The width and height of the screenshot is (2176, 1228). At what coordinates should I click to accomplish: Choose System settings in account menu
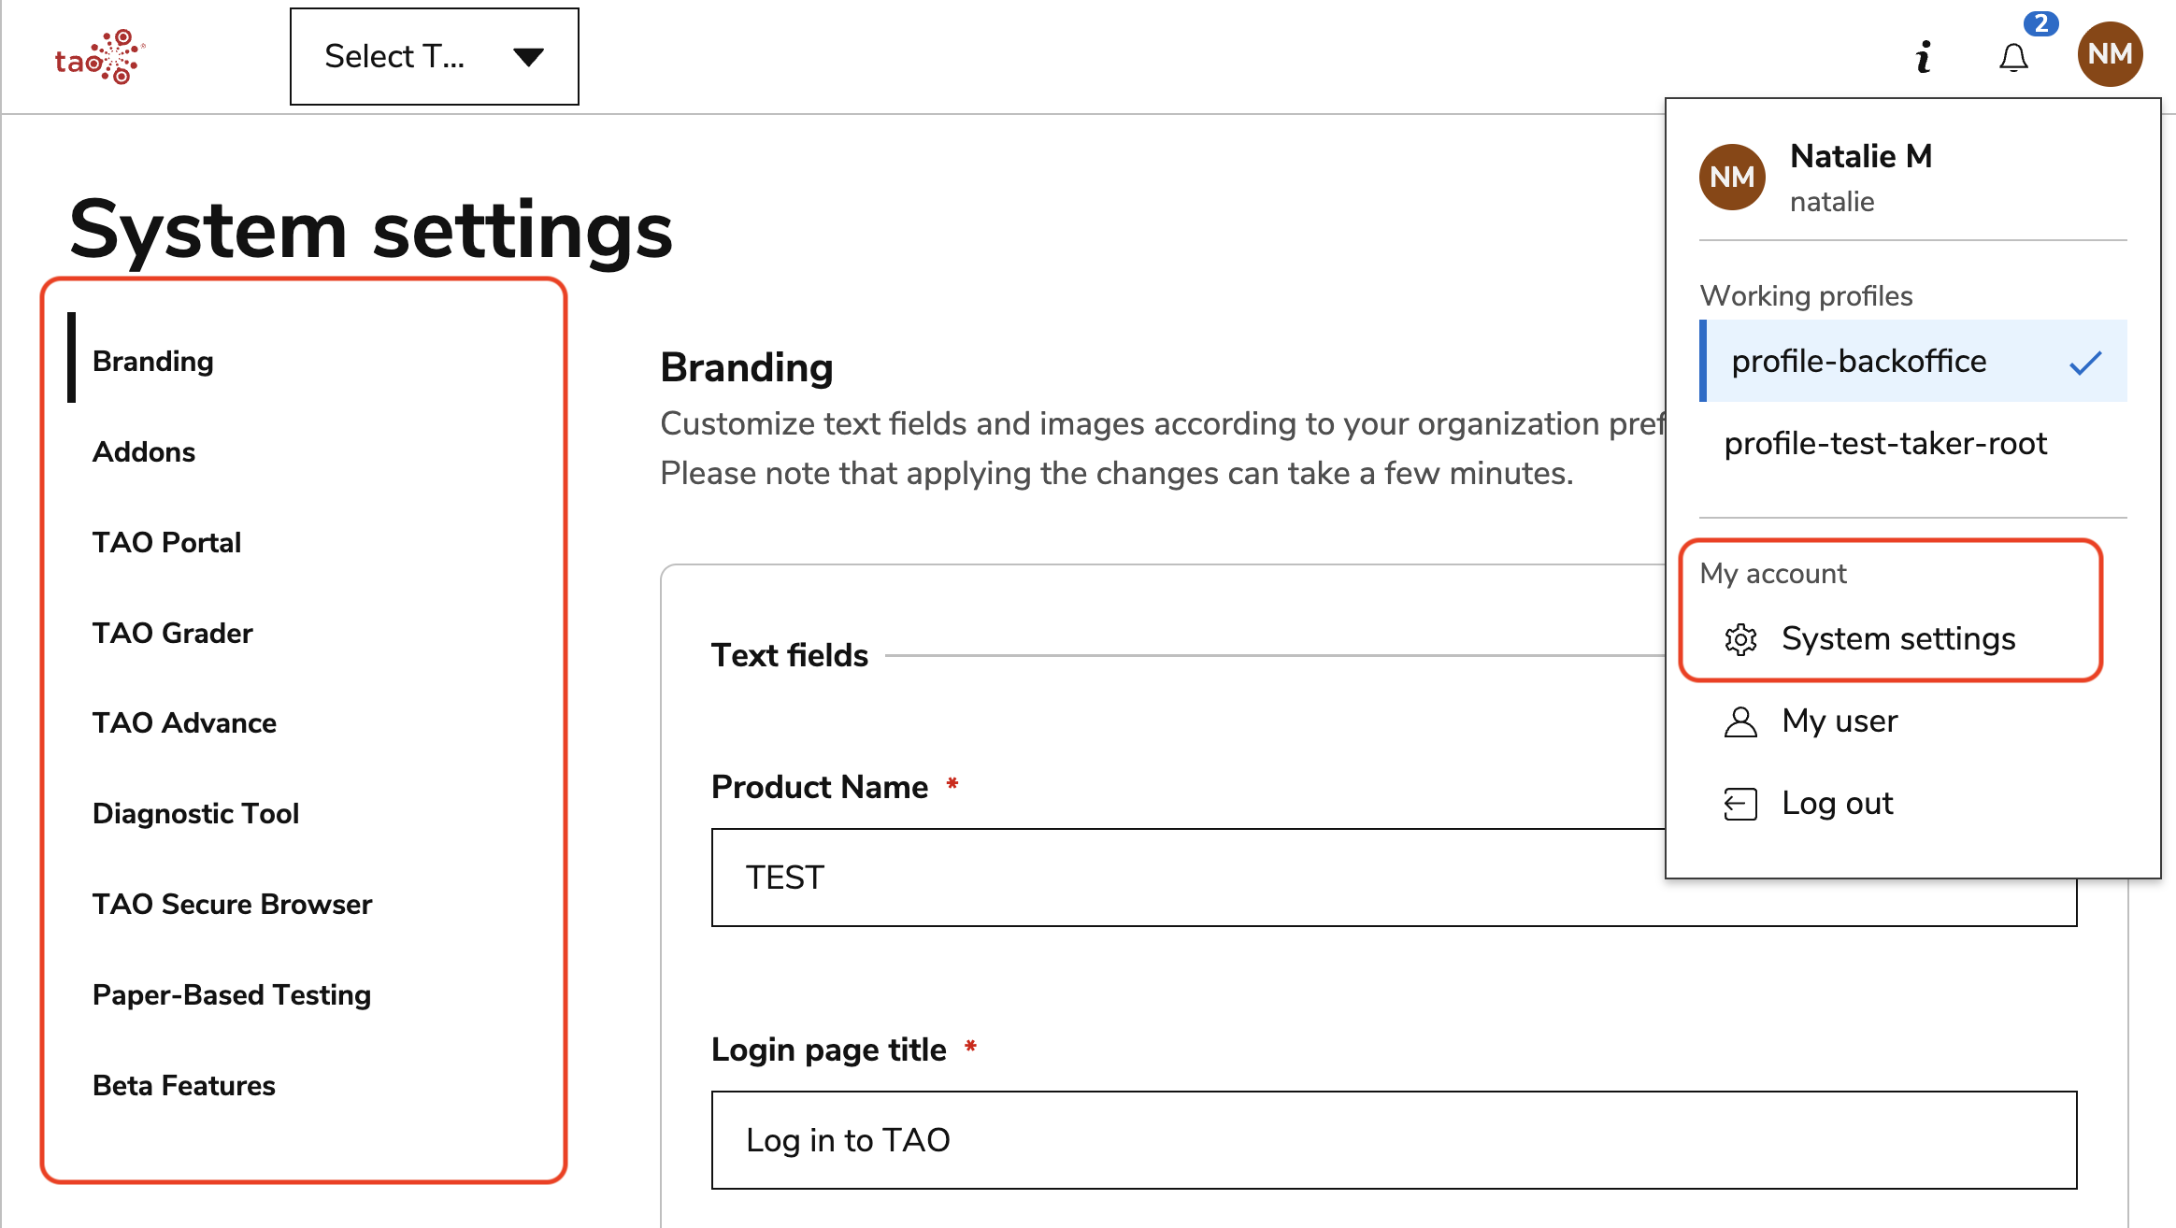click(1898, 639)
